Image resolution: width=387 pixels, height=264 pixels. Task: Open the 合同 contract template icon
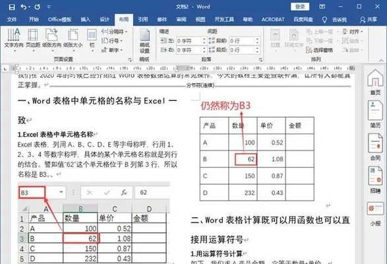(375, 147)
